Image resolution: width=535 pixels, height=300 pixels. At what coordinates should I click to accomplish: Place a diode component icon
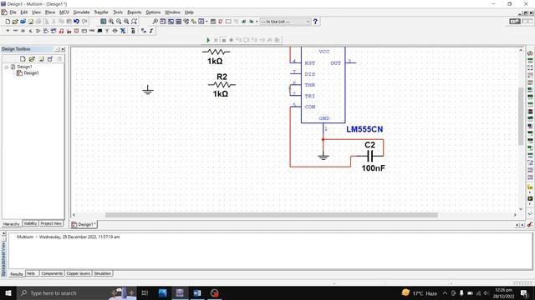coord(23,31)
